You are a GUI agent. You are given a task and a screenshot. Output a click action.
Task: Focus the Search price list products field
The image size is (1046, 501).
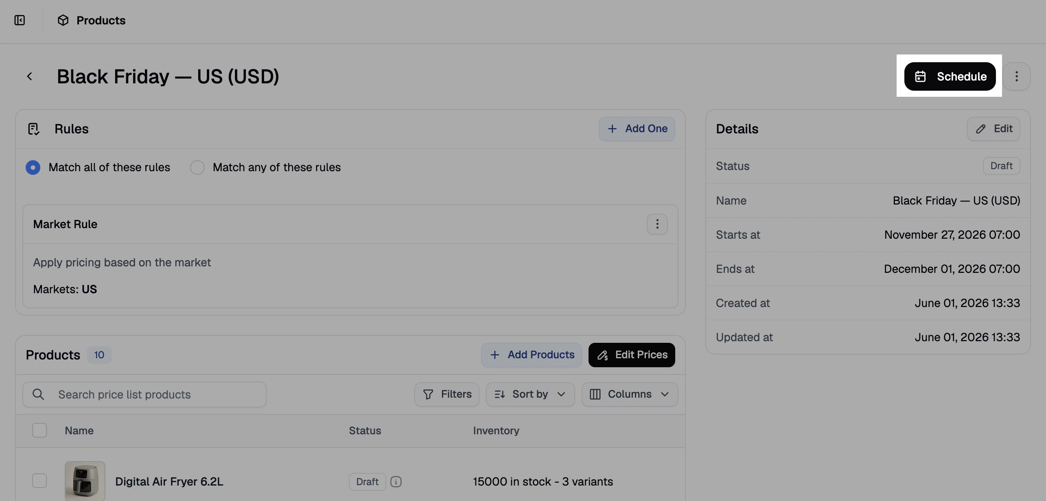pyautogui.click(x=144, y=394)
